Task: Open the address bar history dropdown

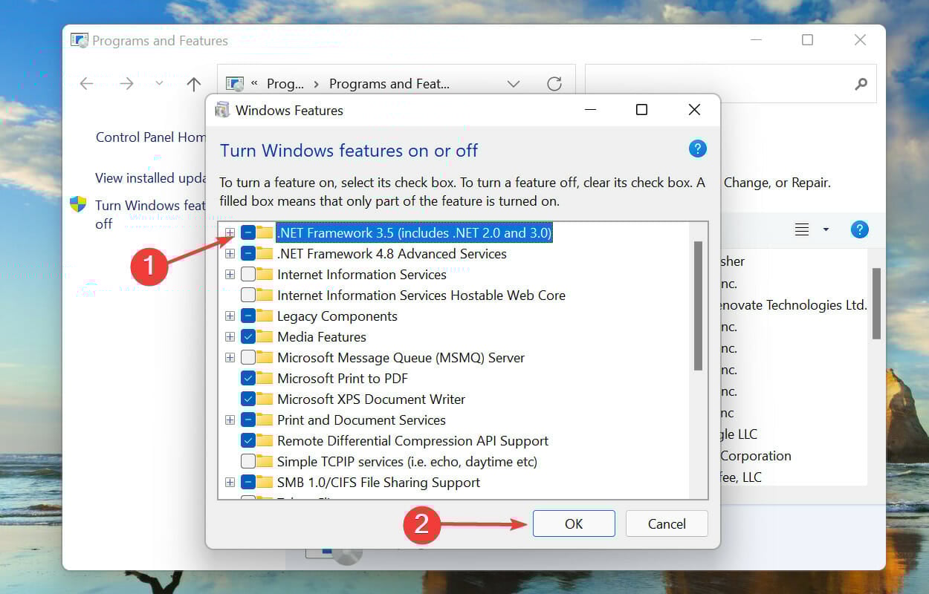Action: click(513, 84)
